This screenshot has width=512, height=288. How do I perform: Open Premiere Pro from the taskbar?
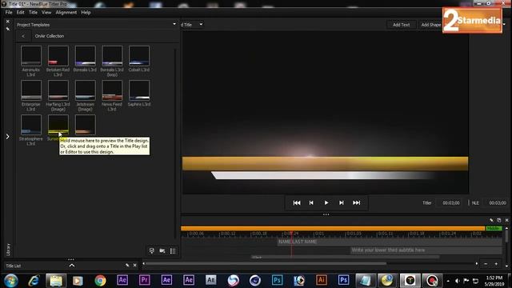[x=144, y=280]
